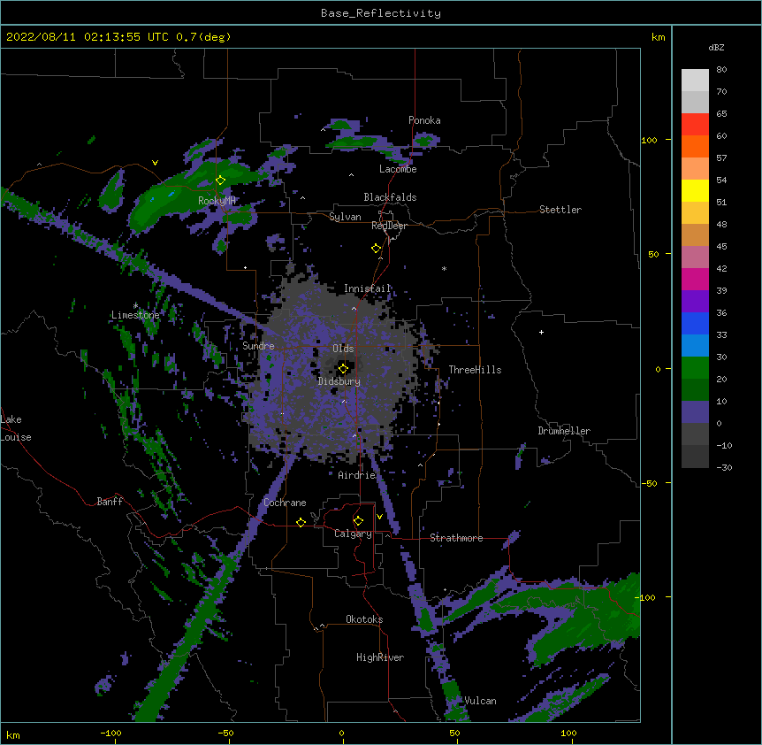Click the asterisk marker above the Limestone label
The height and width of the screenshot is (745, 762).
pos(135,306)
